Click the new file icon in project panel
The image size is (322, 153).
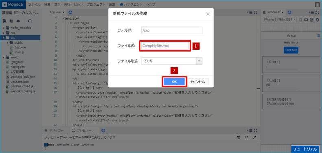pyautogui.click(x=4, y=21)
